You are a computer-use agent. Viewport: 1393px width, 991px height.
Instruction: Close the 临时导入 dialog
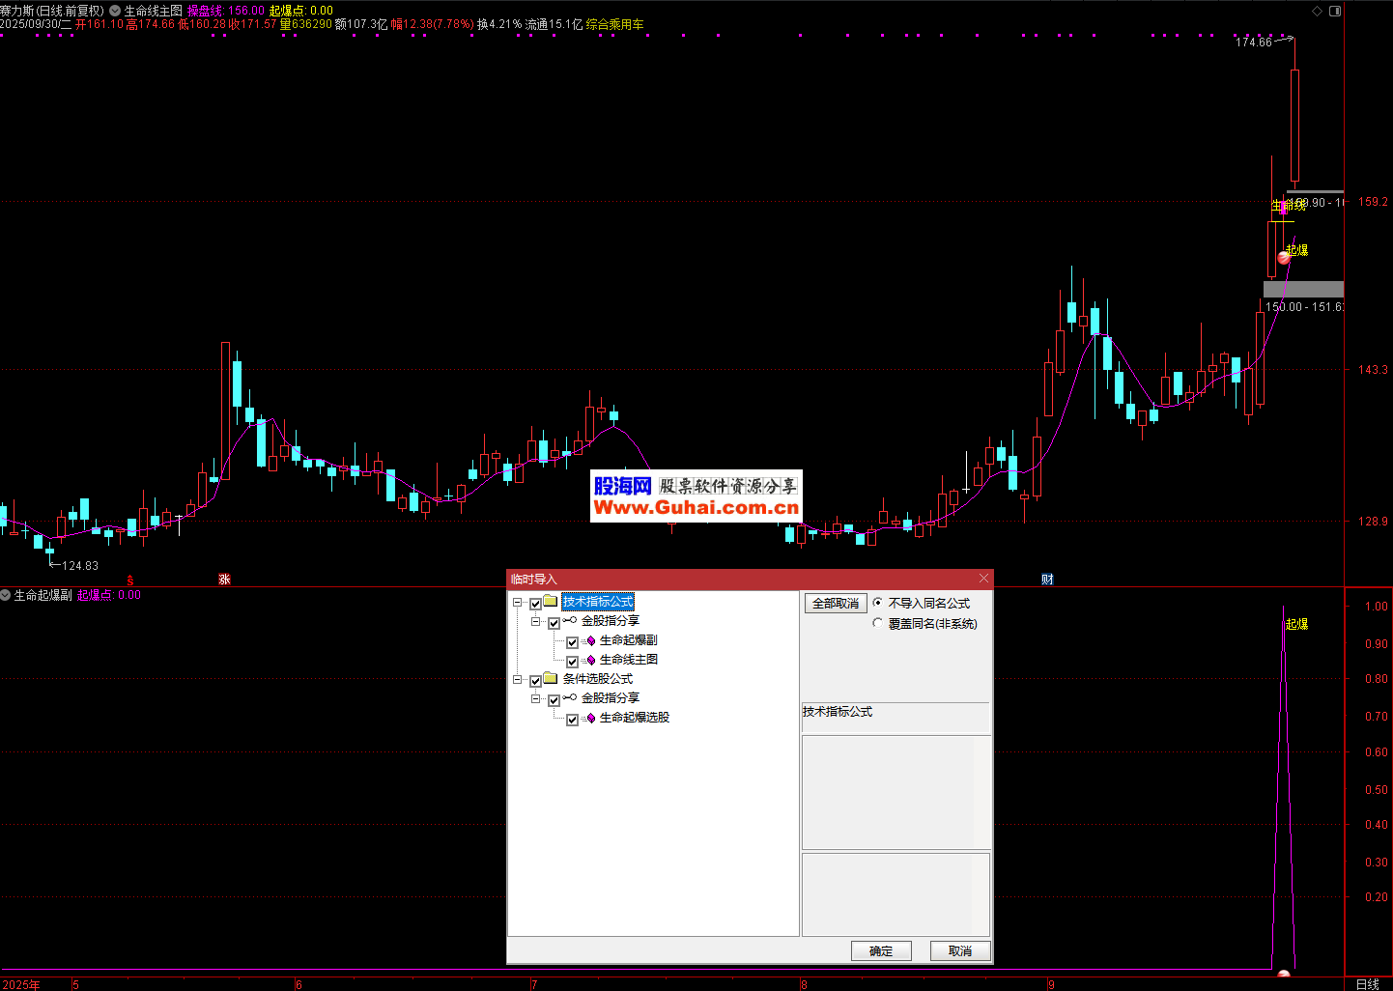(983, 579)
